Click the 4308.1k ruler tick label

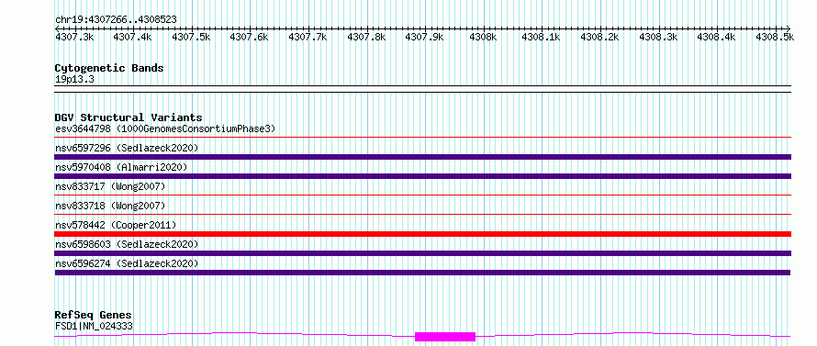pos(542,37)
